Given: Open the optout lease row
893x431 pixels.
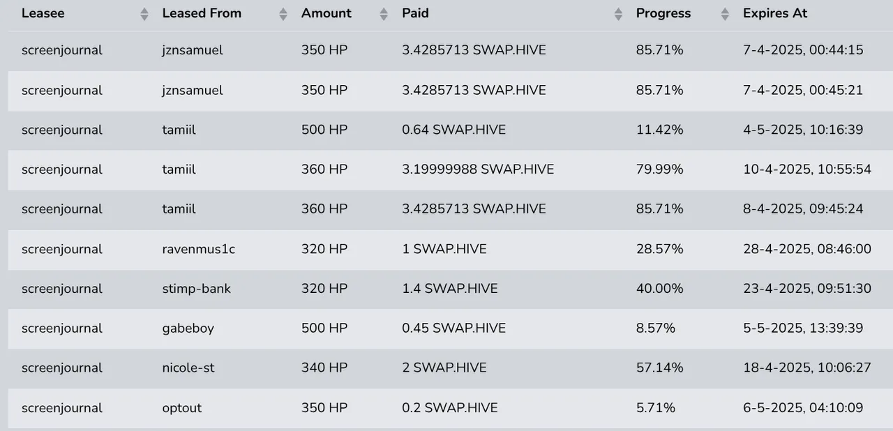Looking at the screenshot, I should 446,408.
